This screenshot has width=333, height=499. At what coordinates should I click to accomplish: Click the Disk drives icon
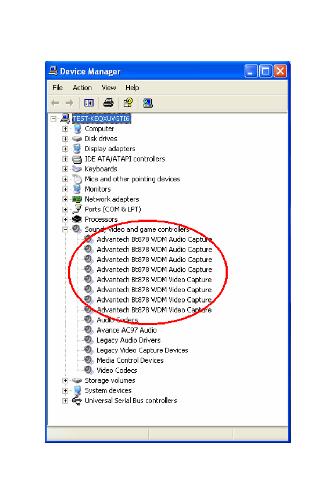tap(77, 139)
